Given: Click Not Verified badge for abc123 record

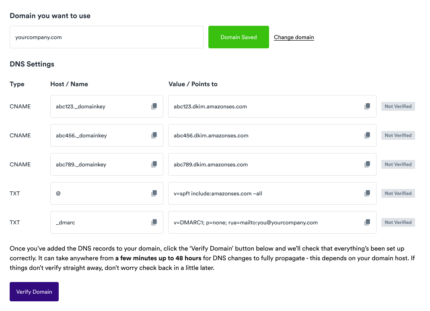Looking at the screenshot, I should click(x=398, y=106).
